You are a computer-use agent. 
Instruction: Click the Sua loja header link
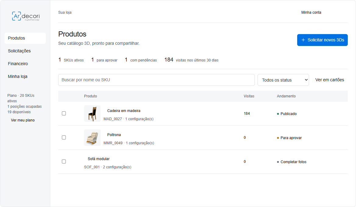[65, 12]
